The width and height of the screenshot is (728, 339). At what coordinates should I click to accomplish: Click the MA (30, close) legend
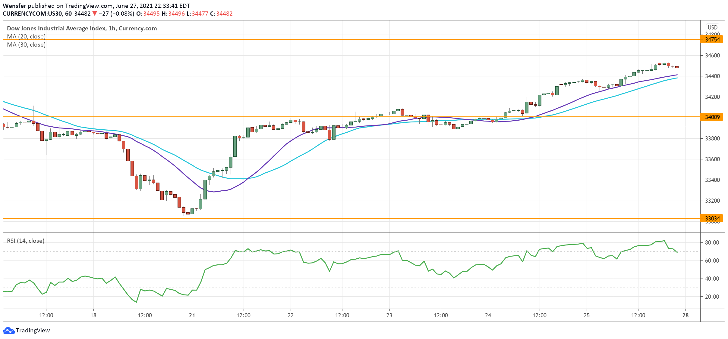point(26,45)
